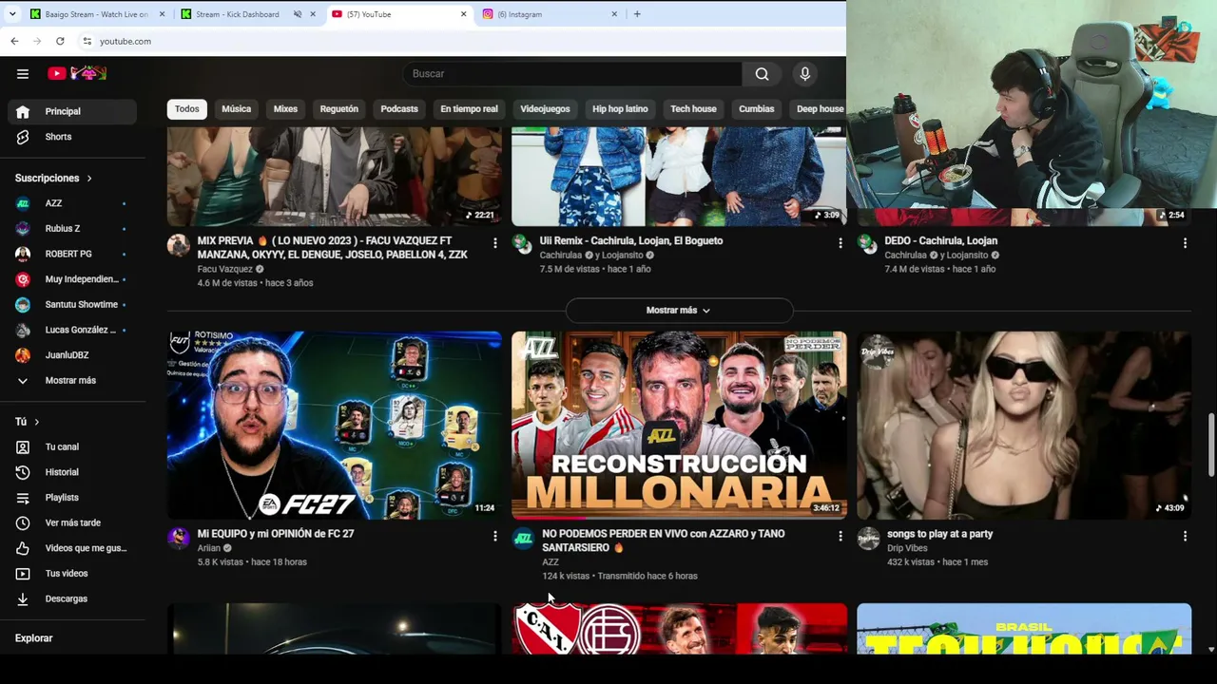Image resolution: width=1217 pixels, height=684 pixels.
Task: Click the Facu Vazquez channel avatar
Action: (179, 245)
